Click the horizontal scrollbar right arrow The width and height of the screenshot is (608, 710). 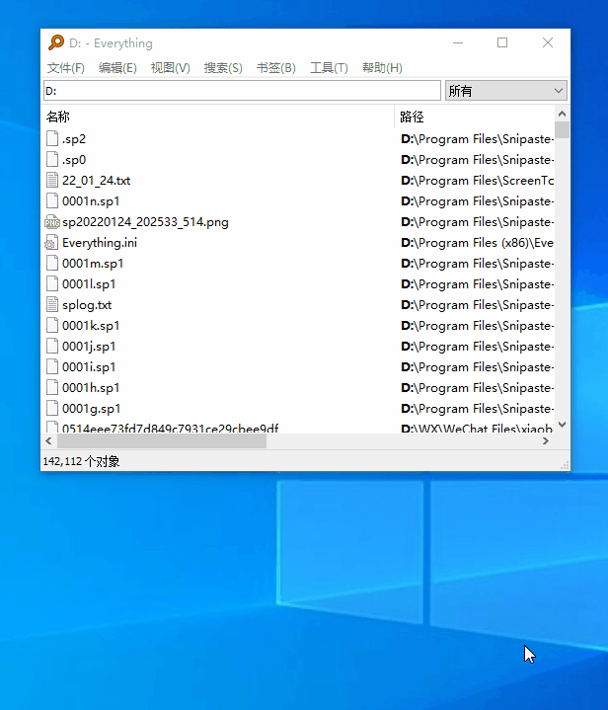click(546, 441)
